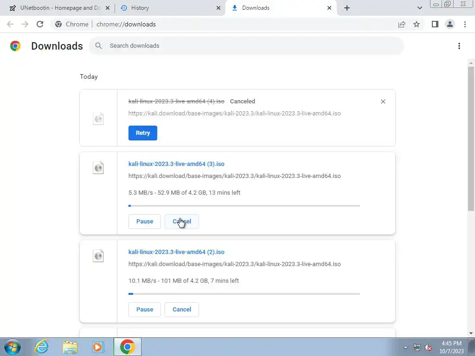Click the muted volume tray icon
The height and width of the screenshot is (356, 475).
pyautogui.click(x=428, y=347)
